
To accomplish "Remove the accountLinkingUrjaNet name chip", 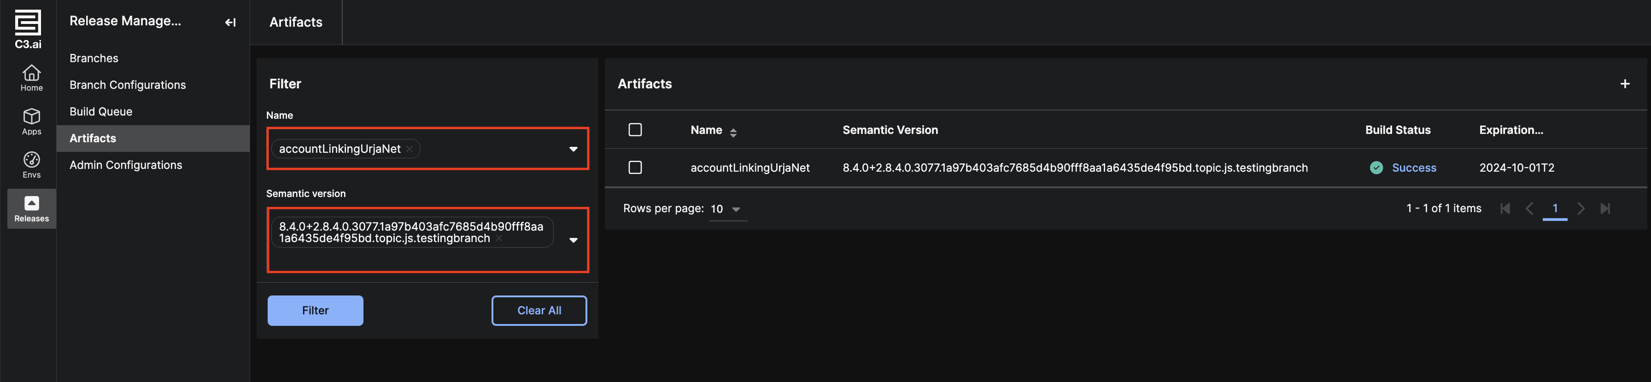I will 410,149.
